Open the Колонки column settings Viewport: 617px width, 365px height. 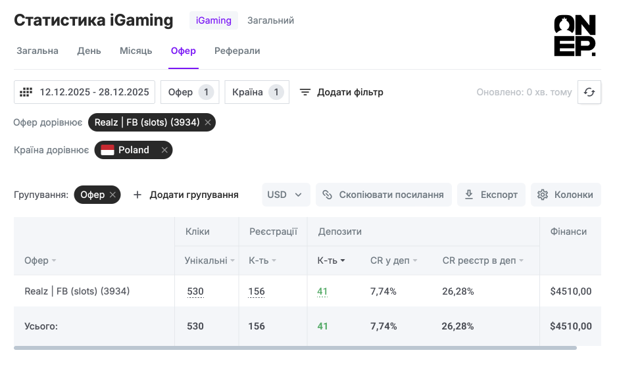pyautogui.click(x=565, y=195)
